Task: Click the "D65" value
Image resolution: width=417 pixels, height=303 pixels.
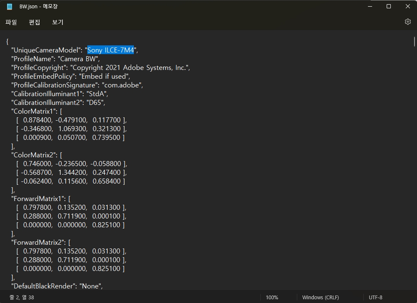Action: click(95, 103)
